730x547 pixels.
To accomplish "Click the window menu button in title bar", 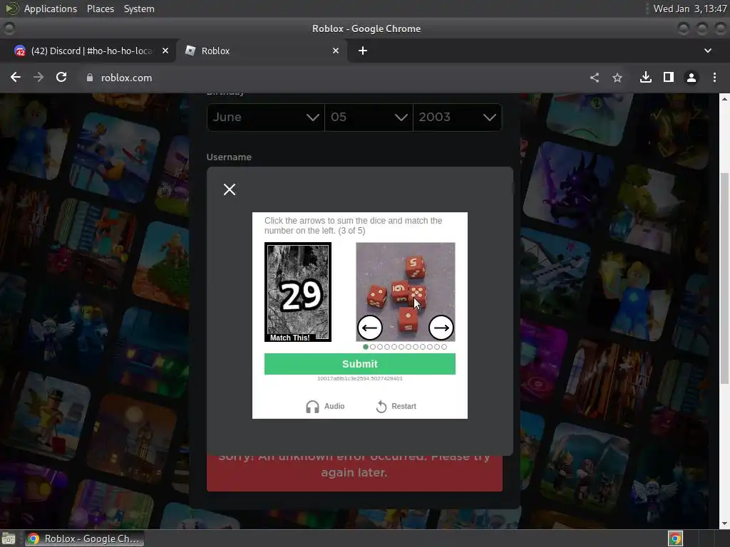I will tap(9, 28).
